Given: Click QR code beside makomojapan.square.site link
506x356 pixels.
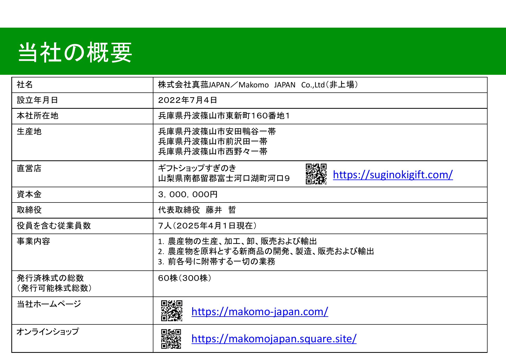Looking at the screenshot, I should point(171,339).
